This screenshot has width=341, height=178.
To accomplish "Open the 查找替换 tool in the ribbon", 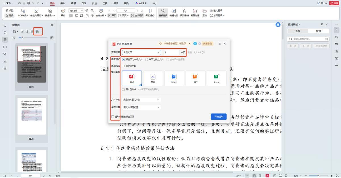I will point(163,11).
